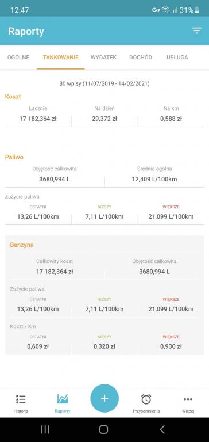Tap the Raporty title in header
Image resolution: width=209 pixels, height=442 pixels.
pyautogui.click(x=26, y=31)
